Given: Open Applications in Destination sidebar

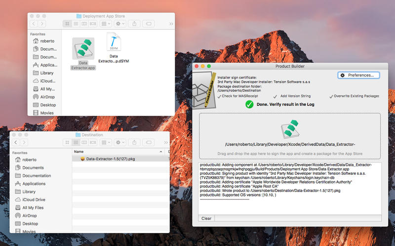Looking at the screenshot, I should point(30,184).
